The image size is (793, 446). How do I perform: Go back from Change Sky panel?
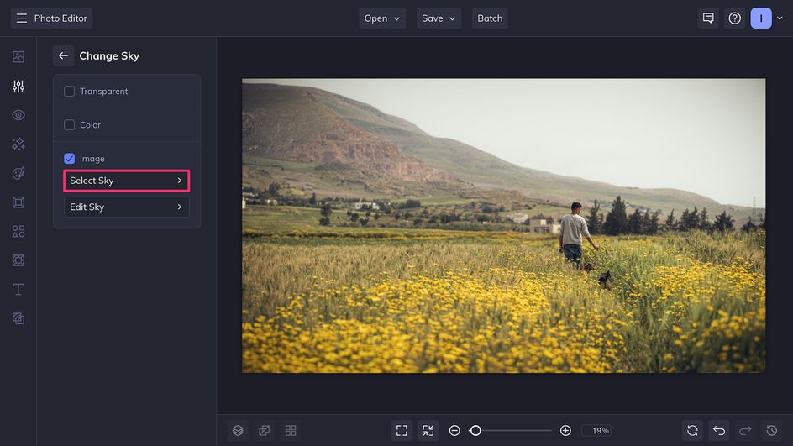[63, 55]
